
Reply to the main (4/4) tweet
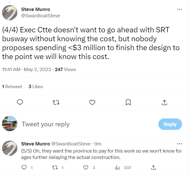[x=20, y=102]
